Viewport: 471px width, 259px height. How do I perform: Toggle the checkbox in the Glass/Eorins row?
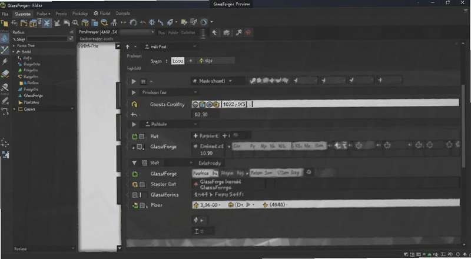click(x=135, y=195)
